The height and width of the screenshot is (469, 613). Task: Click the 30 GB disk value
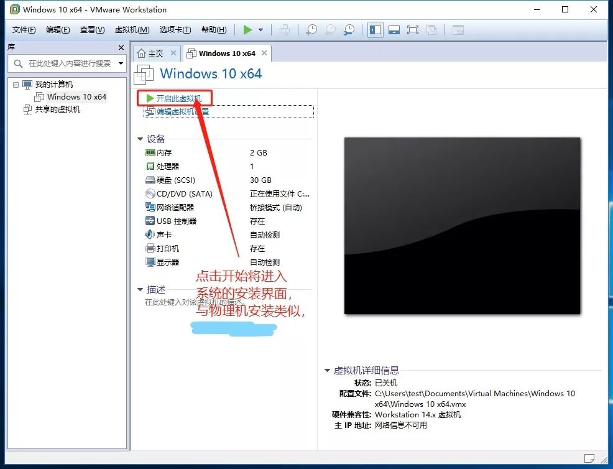click(260, 180)
